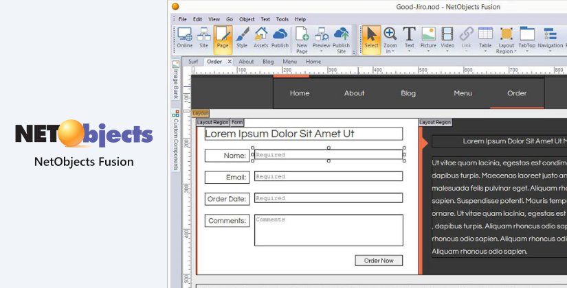Viewport: 567px width, 288px height.
Task: Click the Order Now form button
Action: (x=379, y=261)
